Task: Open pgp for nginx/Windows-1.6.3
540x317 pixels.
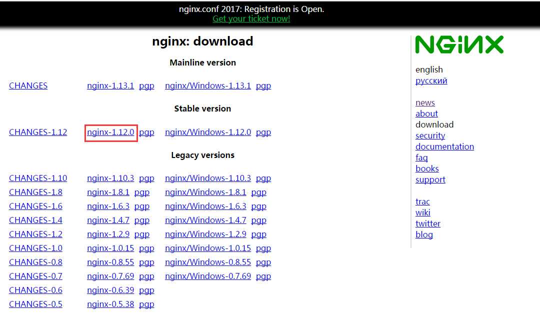Action: pyautogui.click(x=259, y=206)
